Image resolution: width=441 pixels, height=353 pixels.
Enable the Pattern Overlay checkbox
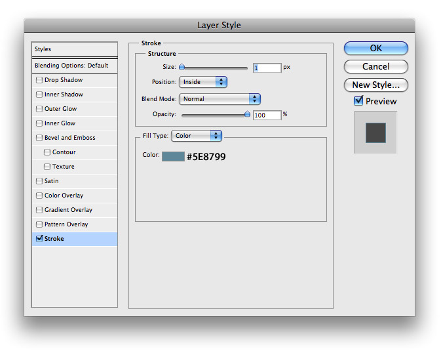39,224
